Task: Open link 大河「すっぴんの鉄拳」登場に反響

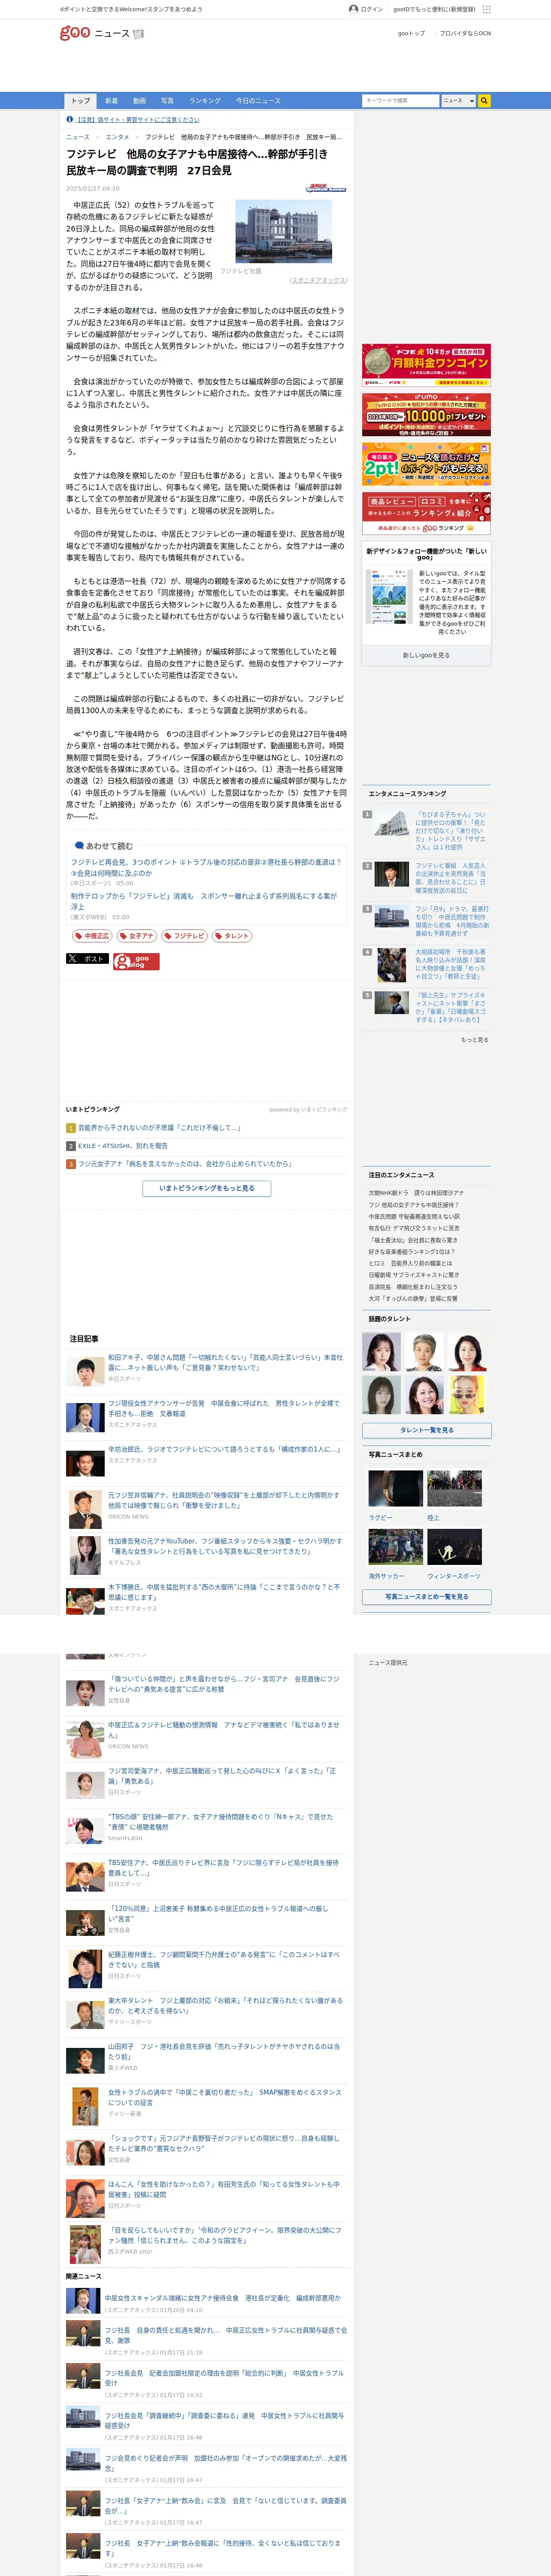Action: click(x=413, y=1299)
